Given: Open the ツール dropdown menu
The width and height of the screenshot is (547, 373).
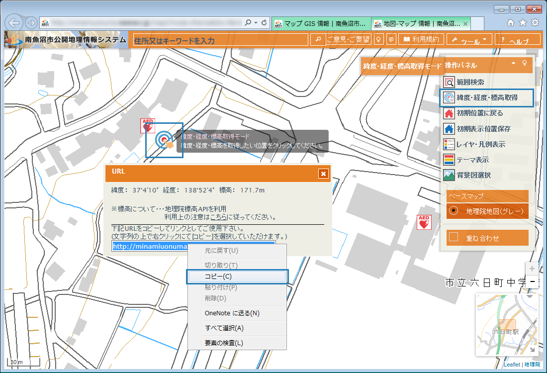Looking at the screenshot, I should pos(469,39).
